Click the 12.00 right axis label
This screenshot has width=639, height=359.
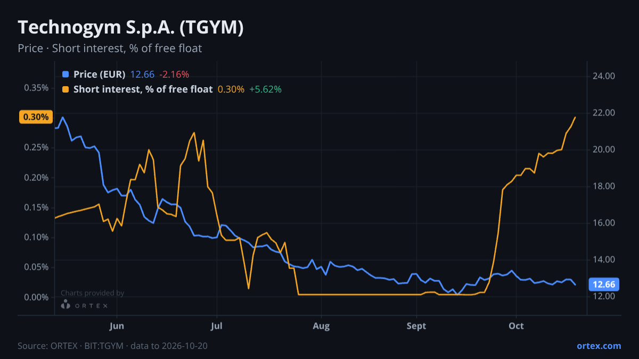point(604,296)
